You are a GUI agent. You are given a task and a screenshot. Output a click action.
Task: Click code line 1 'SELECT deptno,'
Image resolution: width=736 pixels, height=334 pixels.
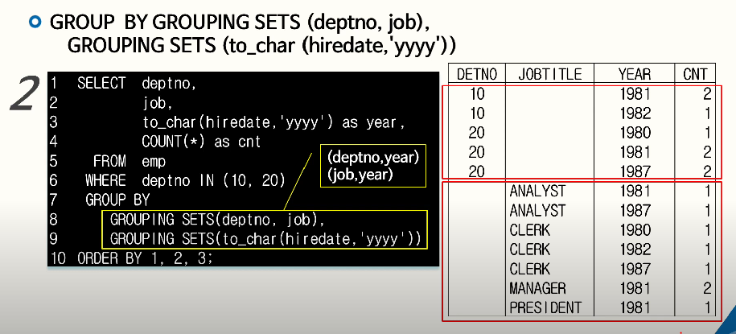[x=136, y=84]
